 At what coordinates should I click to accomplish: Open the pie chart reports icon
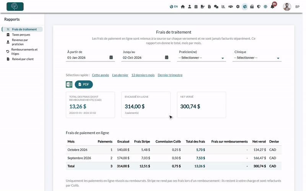tap(245, 6)
